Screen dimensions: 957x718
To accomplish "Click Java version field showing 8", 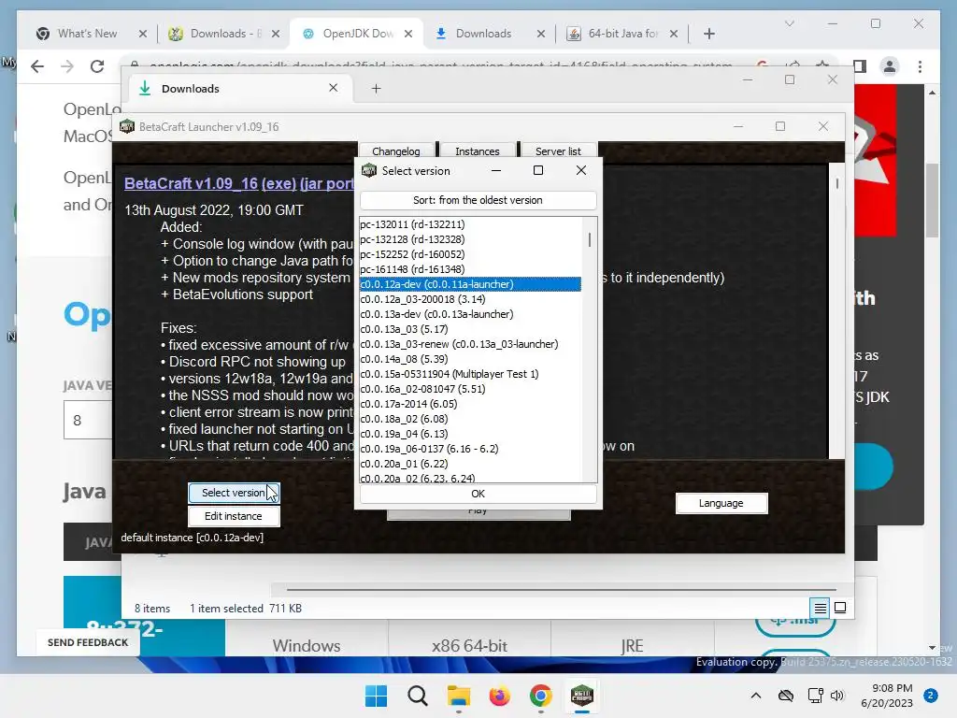I will pyautogui.click(x=89, y=420).
